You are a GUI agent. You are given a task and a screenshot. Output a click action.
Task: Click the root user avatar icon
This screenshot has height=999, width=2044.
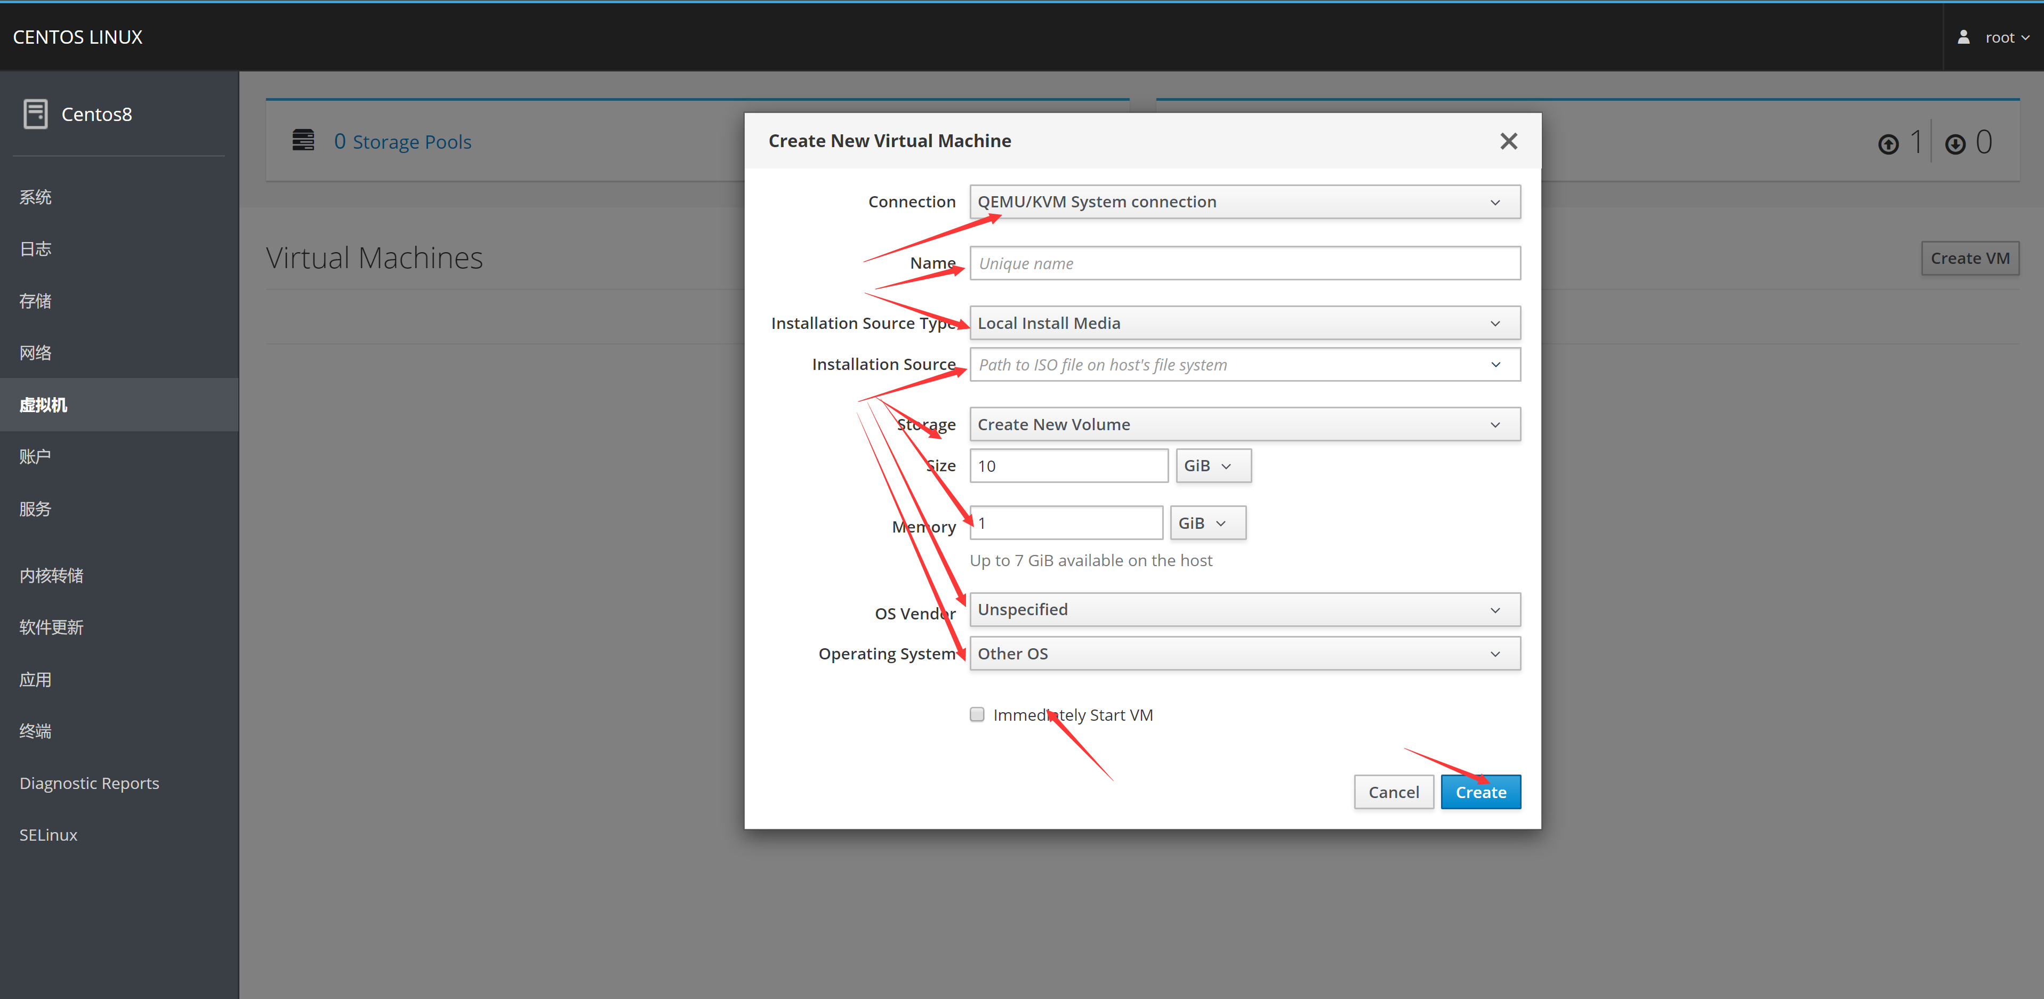(1963, 37)
